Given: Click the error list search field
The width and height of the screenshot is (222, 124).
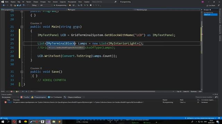Looking at the screenshot, I should click(205, 97).
